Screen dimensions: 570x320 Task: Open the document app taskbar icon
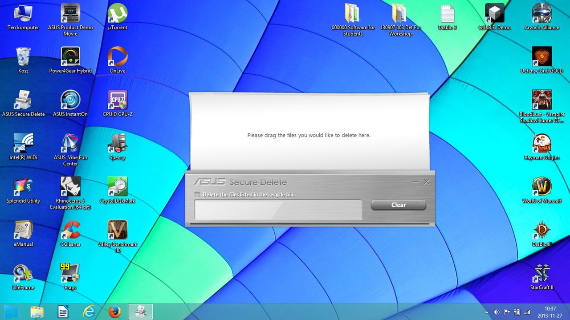(x=63, y=312)
